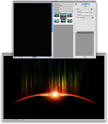Click the green zoom button of document window
Screen dimensions: 108x124
[x=7, y=54]
